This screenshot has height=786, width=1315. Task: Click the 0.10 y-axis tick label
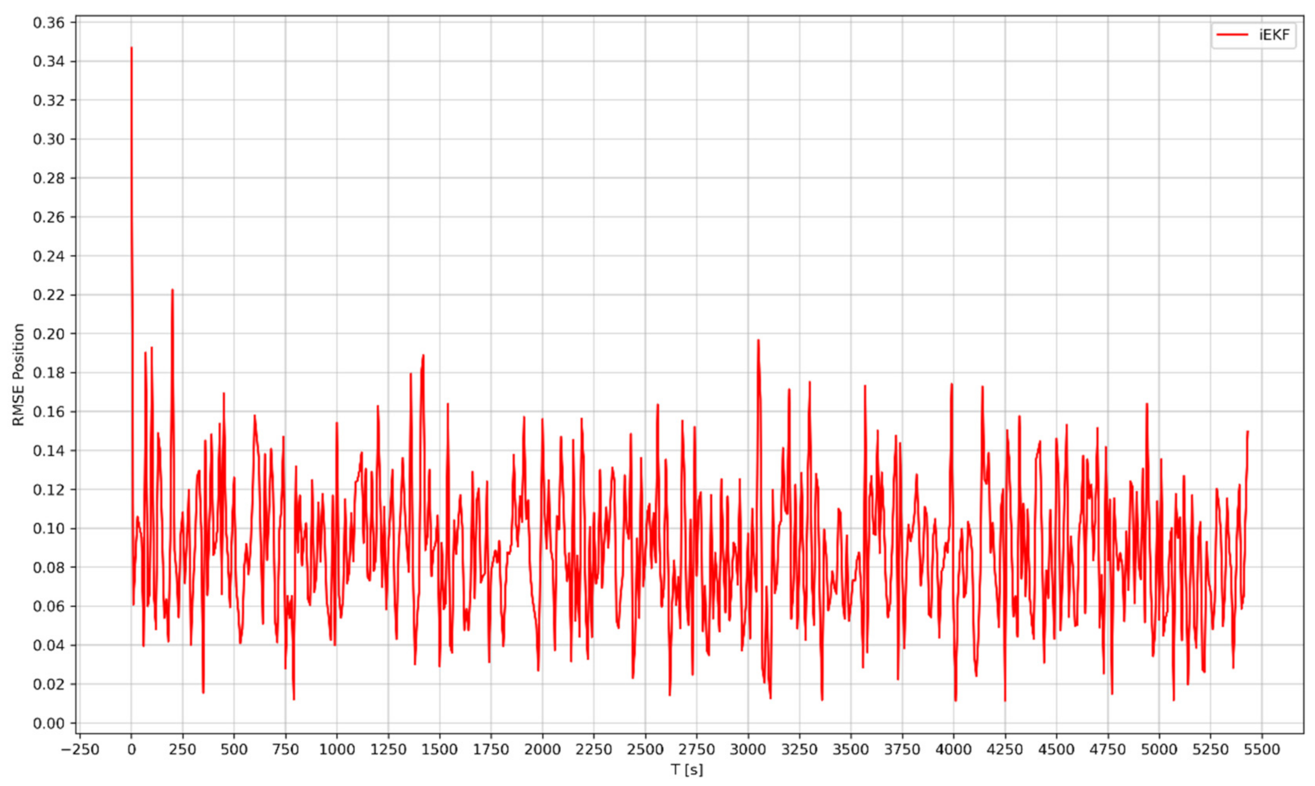tap(48, 529)
